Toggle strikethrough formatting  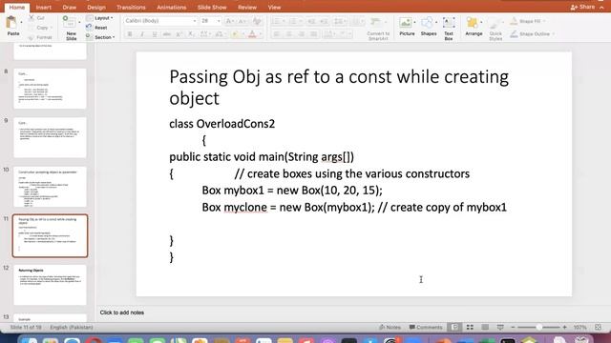click(x=167, y=34)
